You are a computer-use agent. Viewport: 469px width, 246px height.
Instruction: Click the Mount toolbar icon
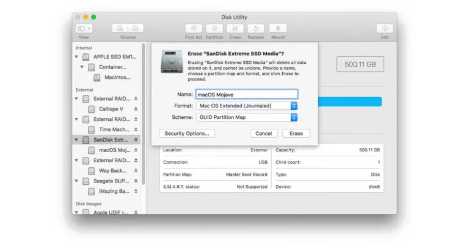(278, 29)
